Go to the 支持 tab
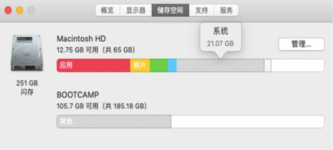The height and width of the screenshot is (150, 333). click(x=202, y=10)
